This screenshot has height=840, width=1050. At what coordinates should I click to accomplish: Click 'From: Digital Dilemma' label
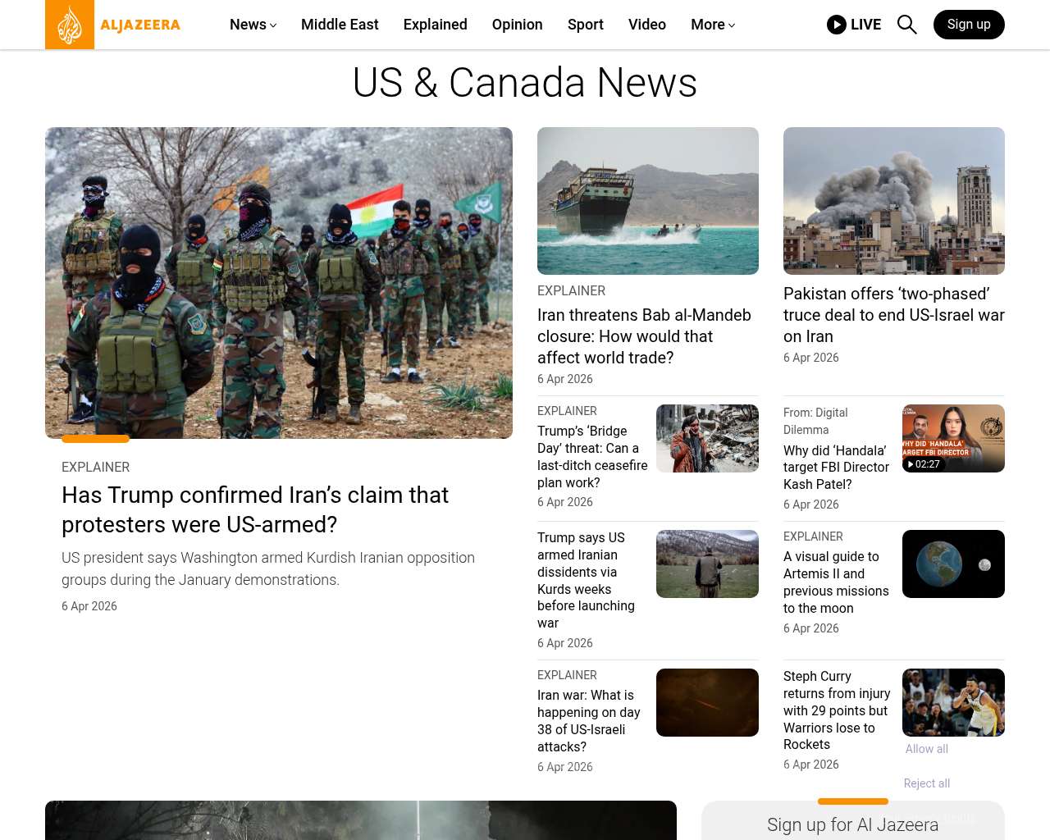point(815,421)
